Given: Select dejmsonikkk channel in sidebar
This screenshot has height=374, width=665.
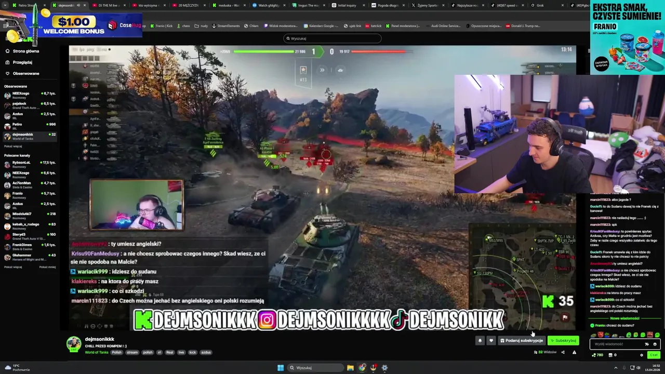Looking at the screenshot, I should (30, 136).
